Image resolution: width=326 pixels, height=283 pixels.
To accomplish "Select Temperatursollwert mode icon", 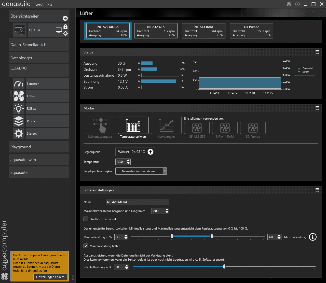I will coord(133,125).
